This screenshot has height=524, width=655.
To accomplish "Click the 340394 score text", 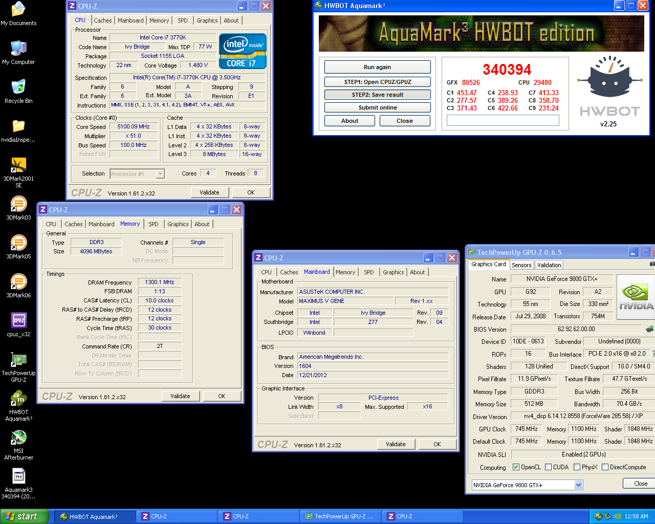I will [507, 70].
